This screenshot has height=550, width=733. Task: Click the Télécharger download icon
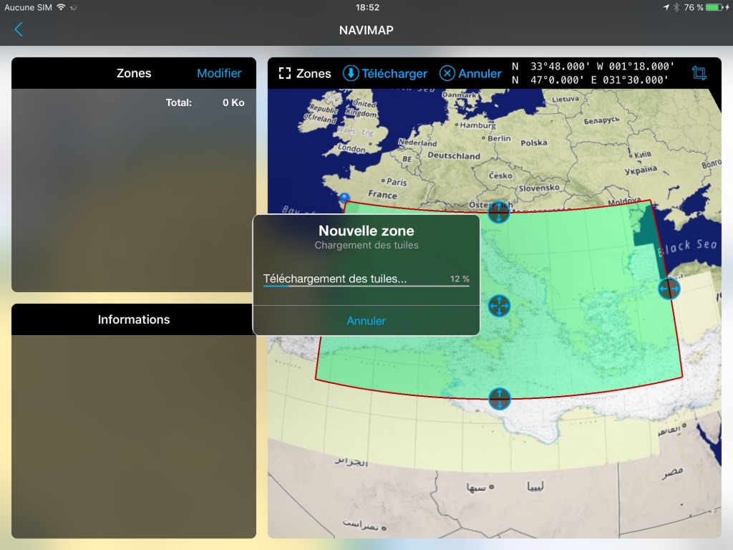351,74
